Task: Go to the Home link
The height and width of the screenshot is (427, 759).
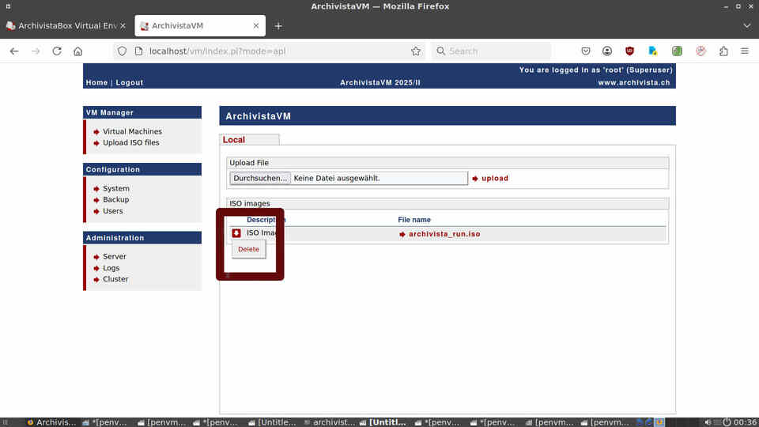Action: (x=96, y=82)
